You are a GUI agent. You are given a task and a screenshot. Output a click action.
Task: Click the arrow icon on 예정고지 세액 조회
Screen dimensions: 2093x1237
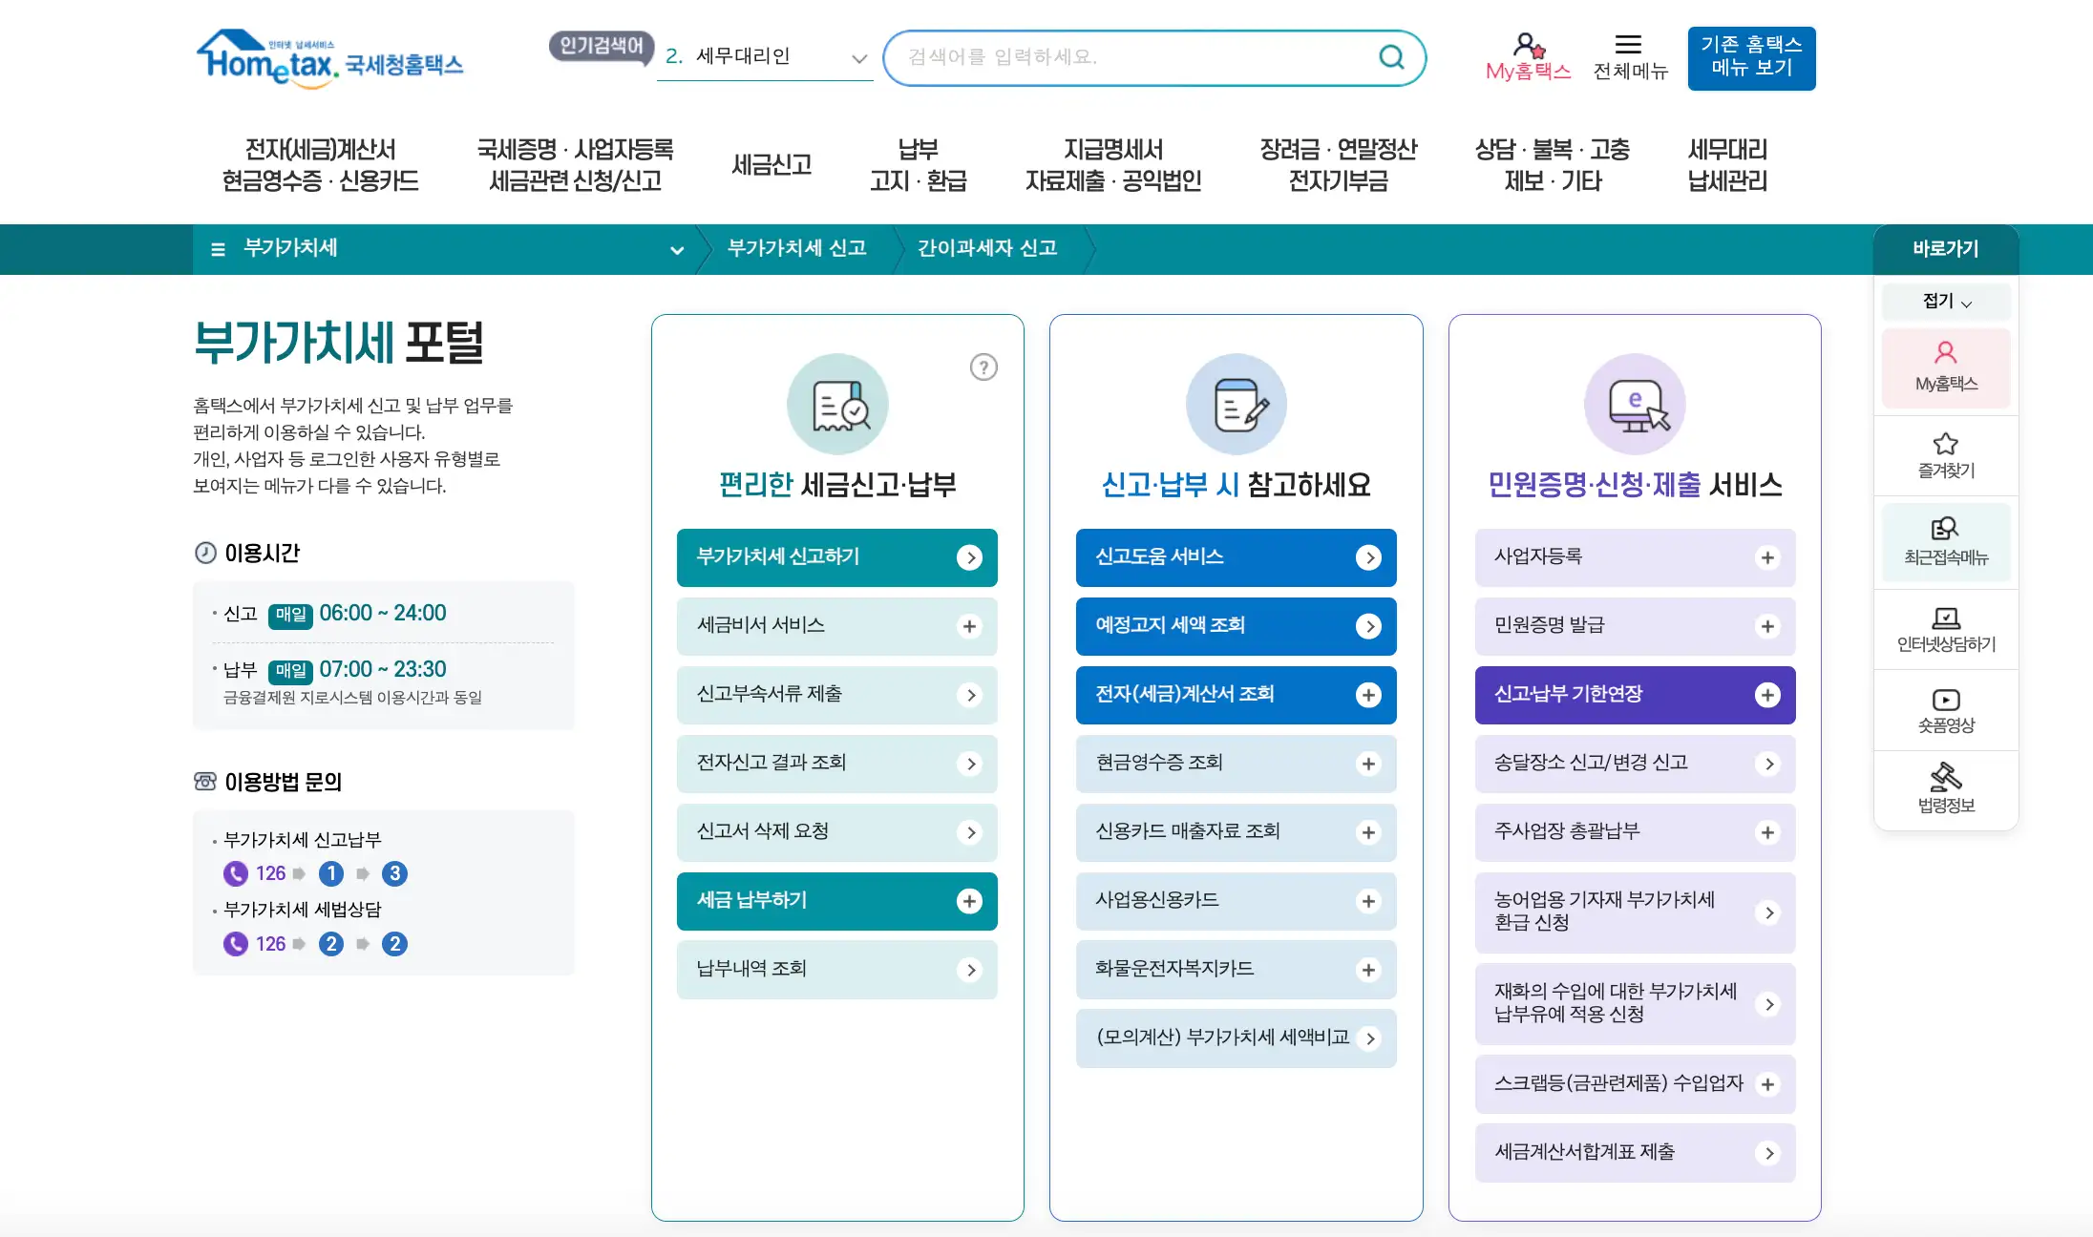coord(1368,626)
